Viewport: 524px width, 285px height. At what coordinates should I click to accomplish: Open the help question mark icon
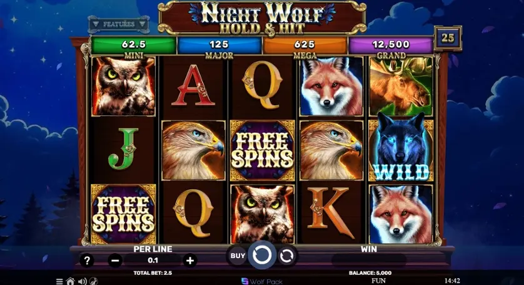tap(86, 260)
